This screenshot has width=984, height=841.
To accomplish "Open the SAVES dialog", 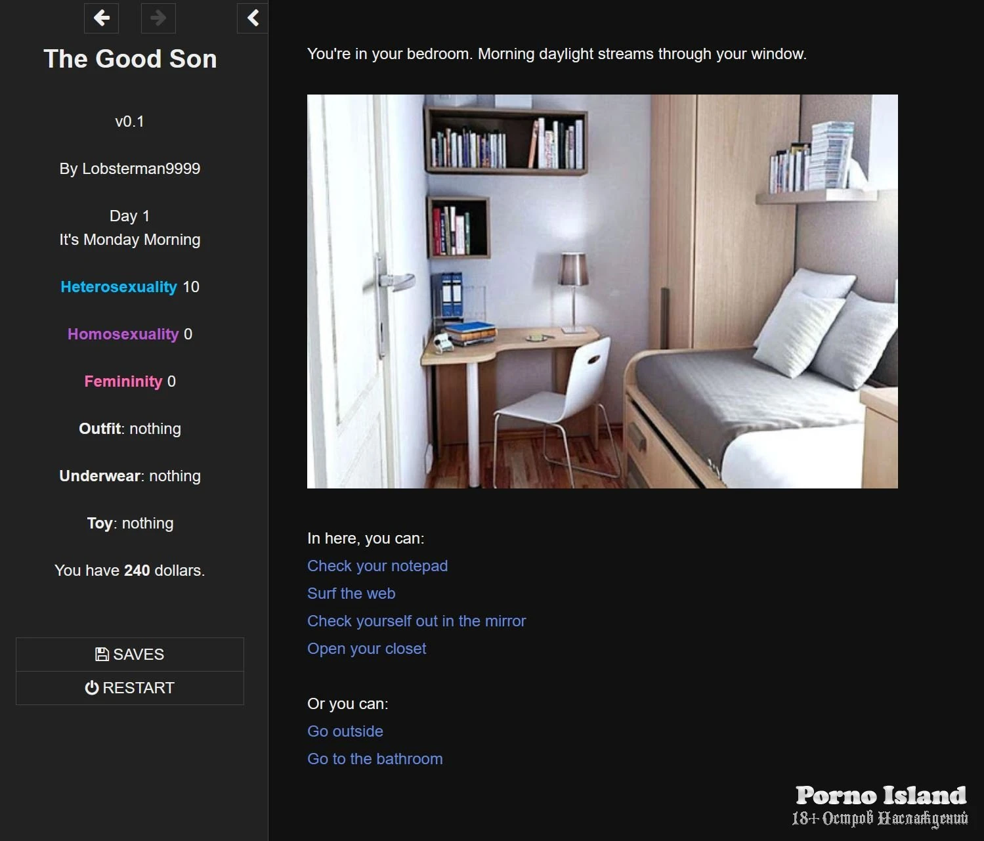I will 130,654.
